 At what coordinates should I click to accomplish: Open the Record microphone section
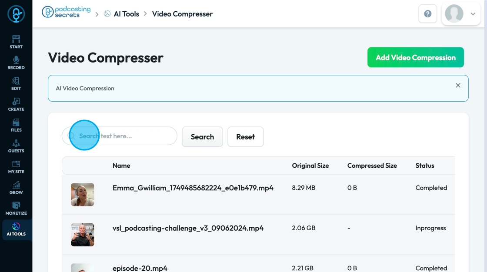16,63
